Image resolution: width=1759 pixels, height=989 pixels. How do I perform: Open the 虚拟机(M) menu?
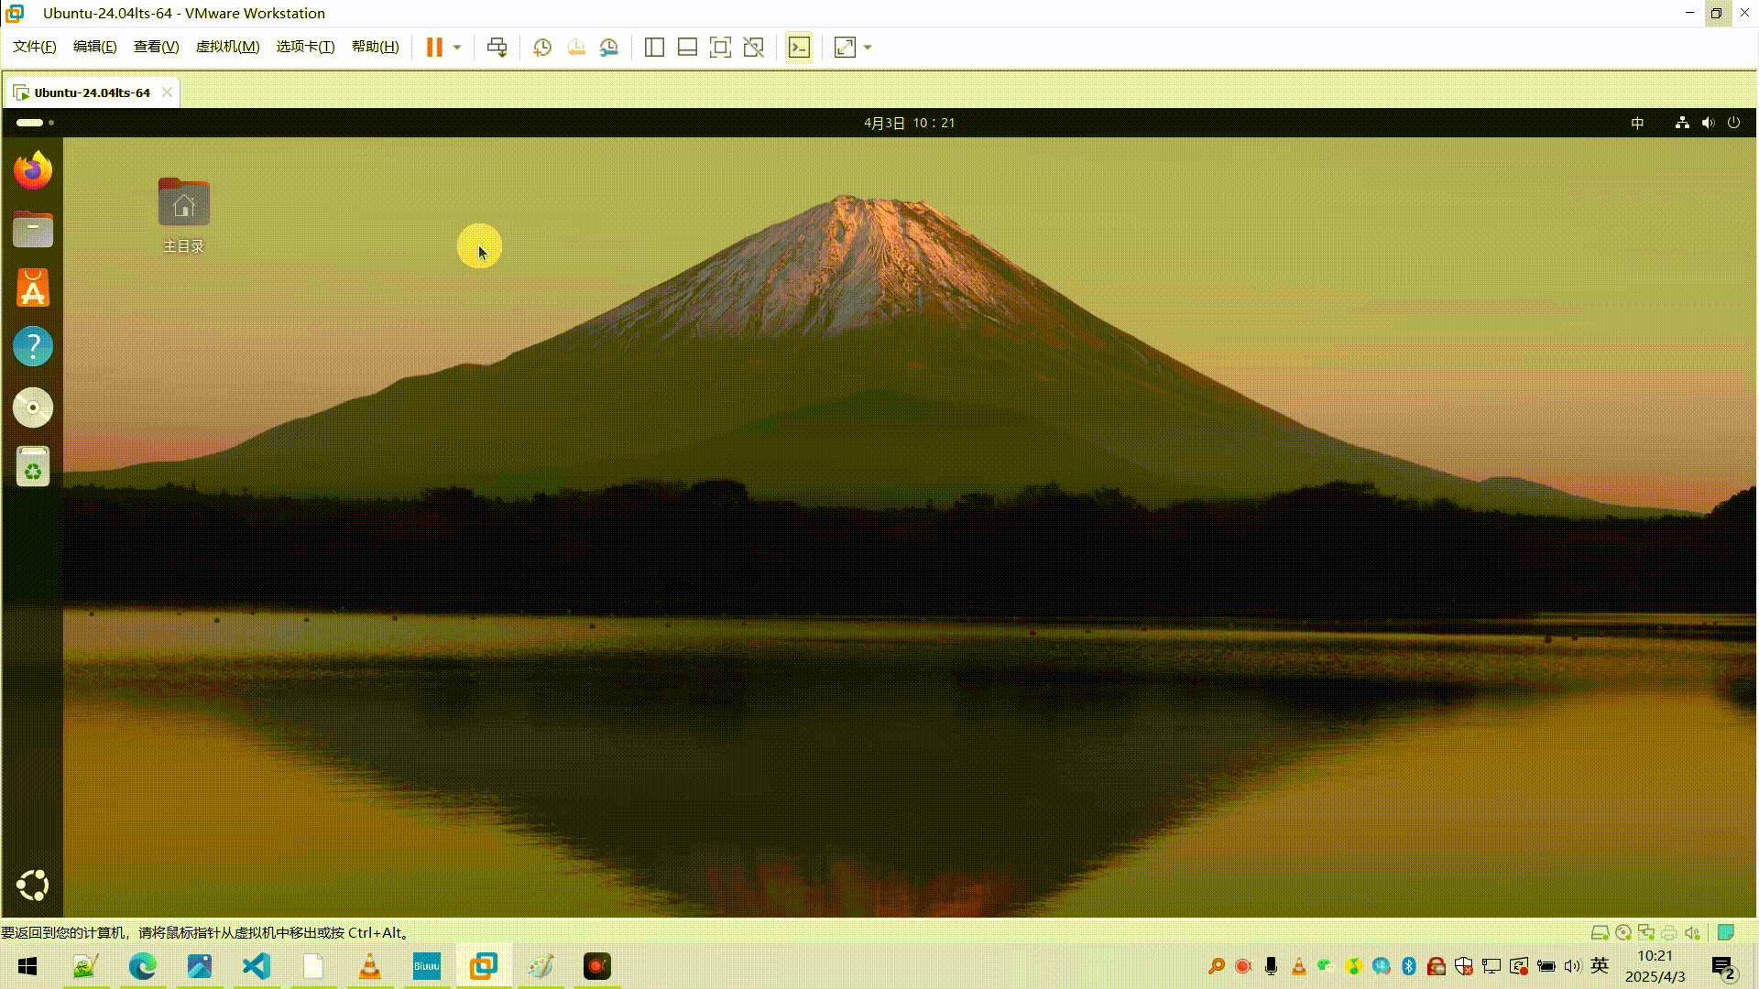227,47
